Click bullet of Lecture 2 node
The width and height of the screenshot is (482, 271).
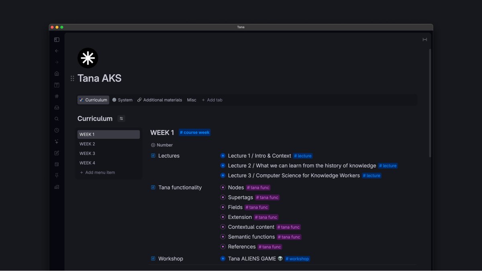[223, 165]
